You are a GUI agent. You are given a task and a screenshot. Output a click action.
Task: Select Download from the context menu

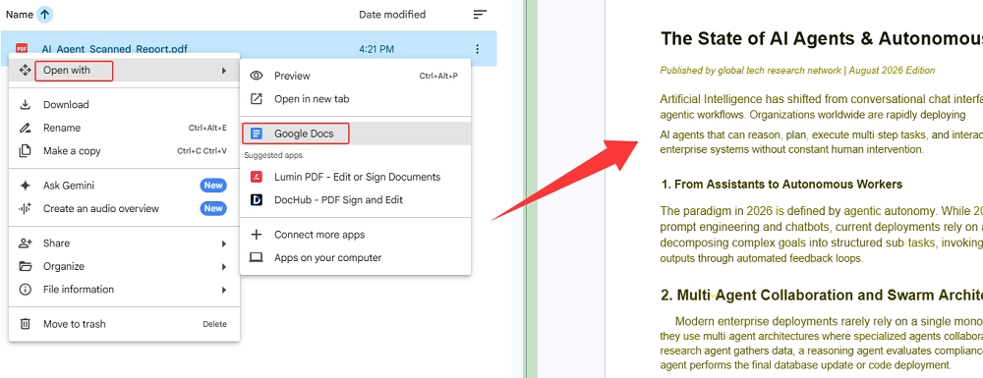pyautogui.click(x=124, y=104)
